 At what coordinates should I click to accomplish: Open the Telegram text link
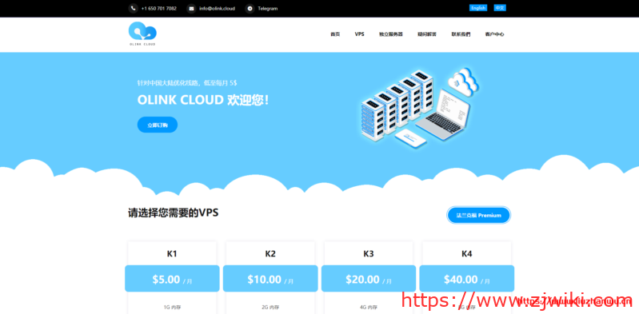pos(268,8)
